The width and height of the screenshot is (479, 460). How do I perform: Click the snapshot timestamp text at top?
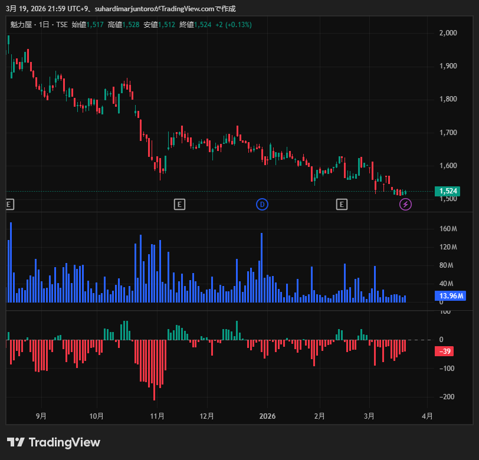pos(121,9)
